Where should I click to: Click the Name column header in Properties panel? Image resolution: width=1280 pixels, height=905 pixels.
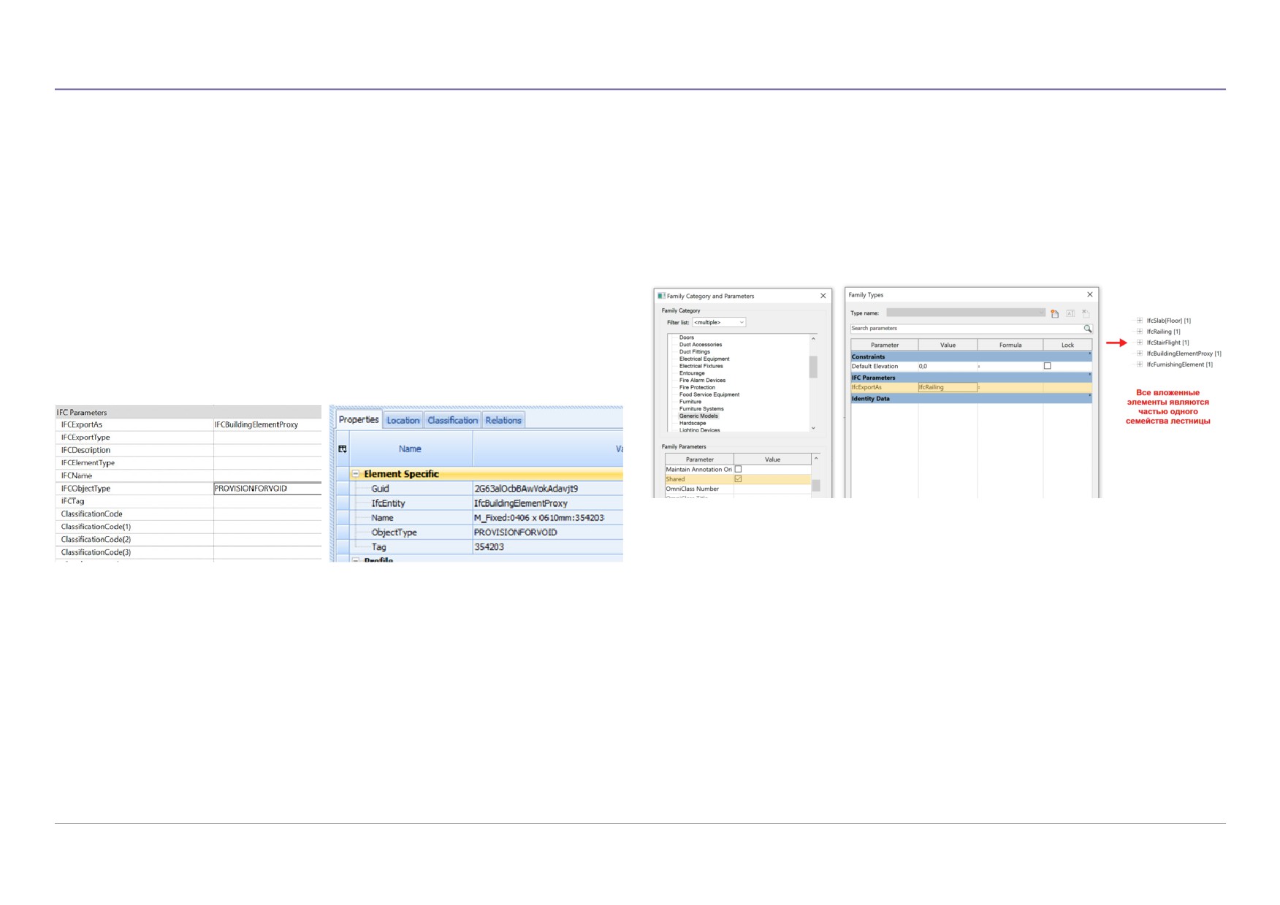410,449
